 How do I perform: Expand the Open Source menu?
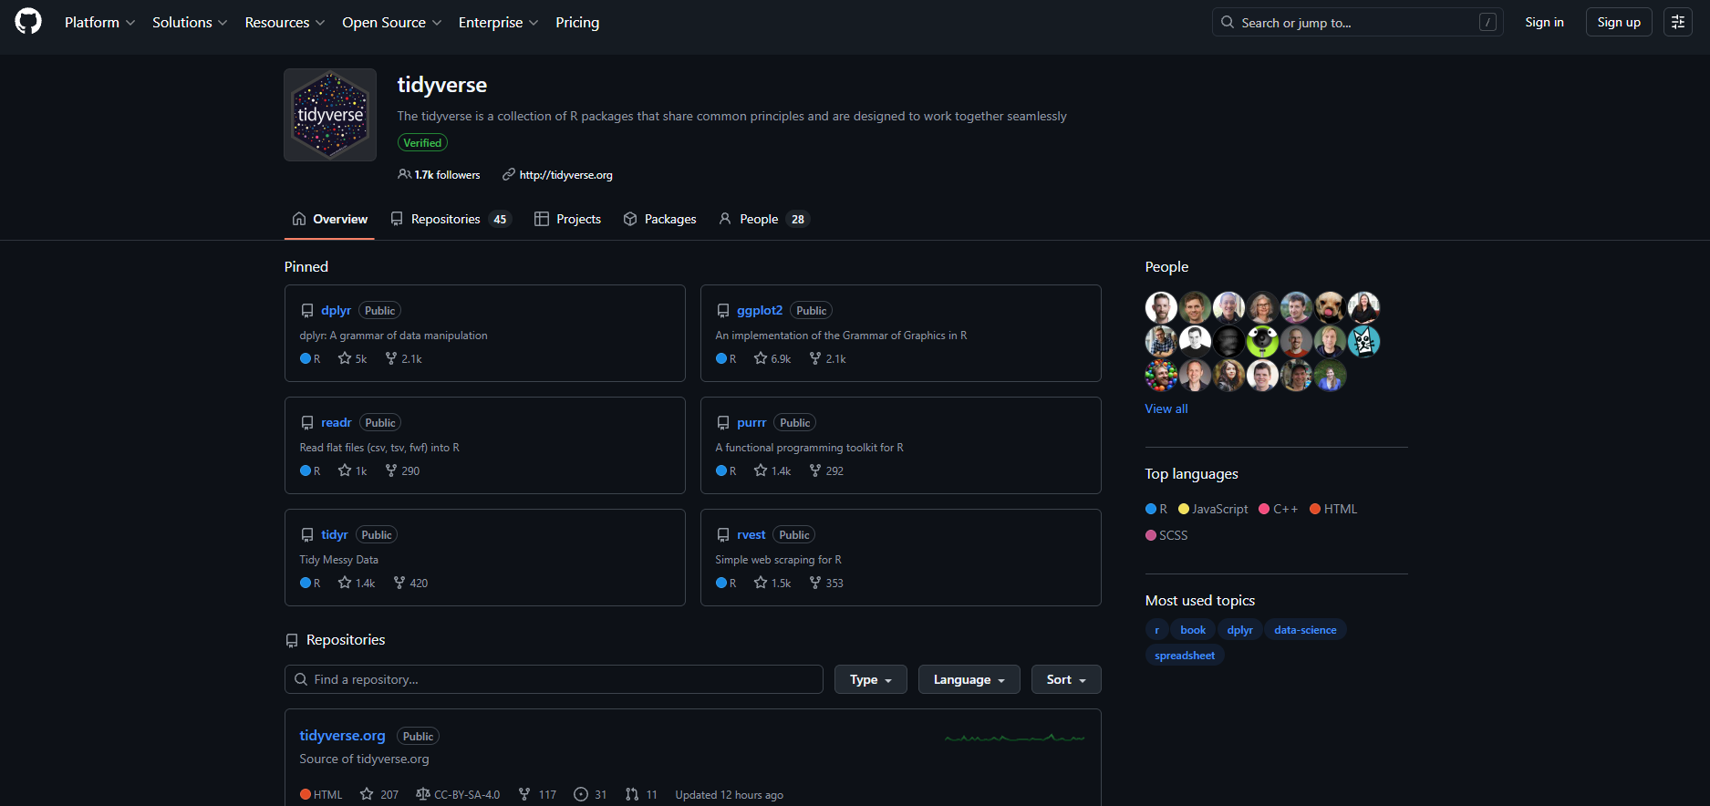pos(391,22)
